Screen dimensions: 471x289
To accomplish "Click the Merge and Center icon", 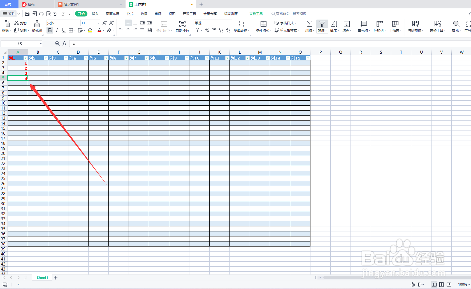I will pyautogui.click(x=164, y=24).
